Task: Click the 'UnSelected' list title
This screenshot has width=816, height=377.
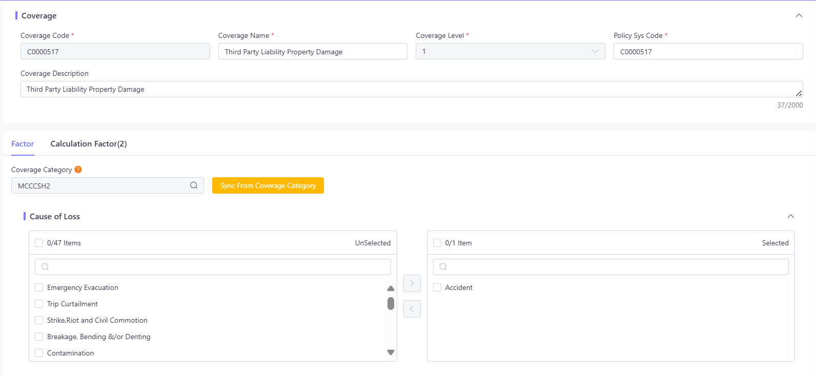Action: pos(373,243)
